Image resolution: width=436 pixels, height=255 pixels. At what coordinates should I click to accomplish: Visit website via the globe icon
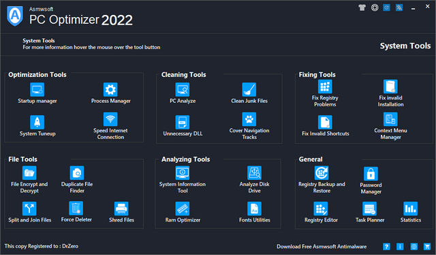pos(414,246)
